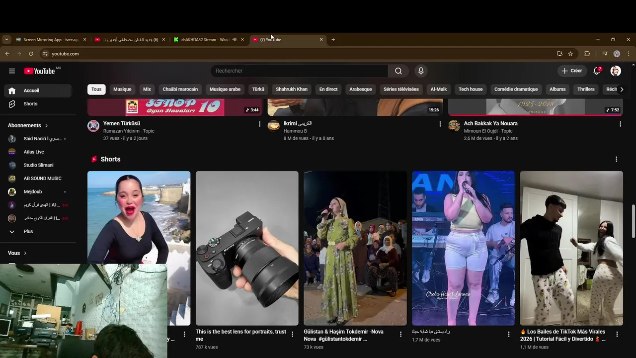
Task: Select the Tous filter chip
Action: pos(96,89)
